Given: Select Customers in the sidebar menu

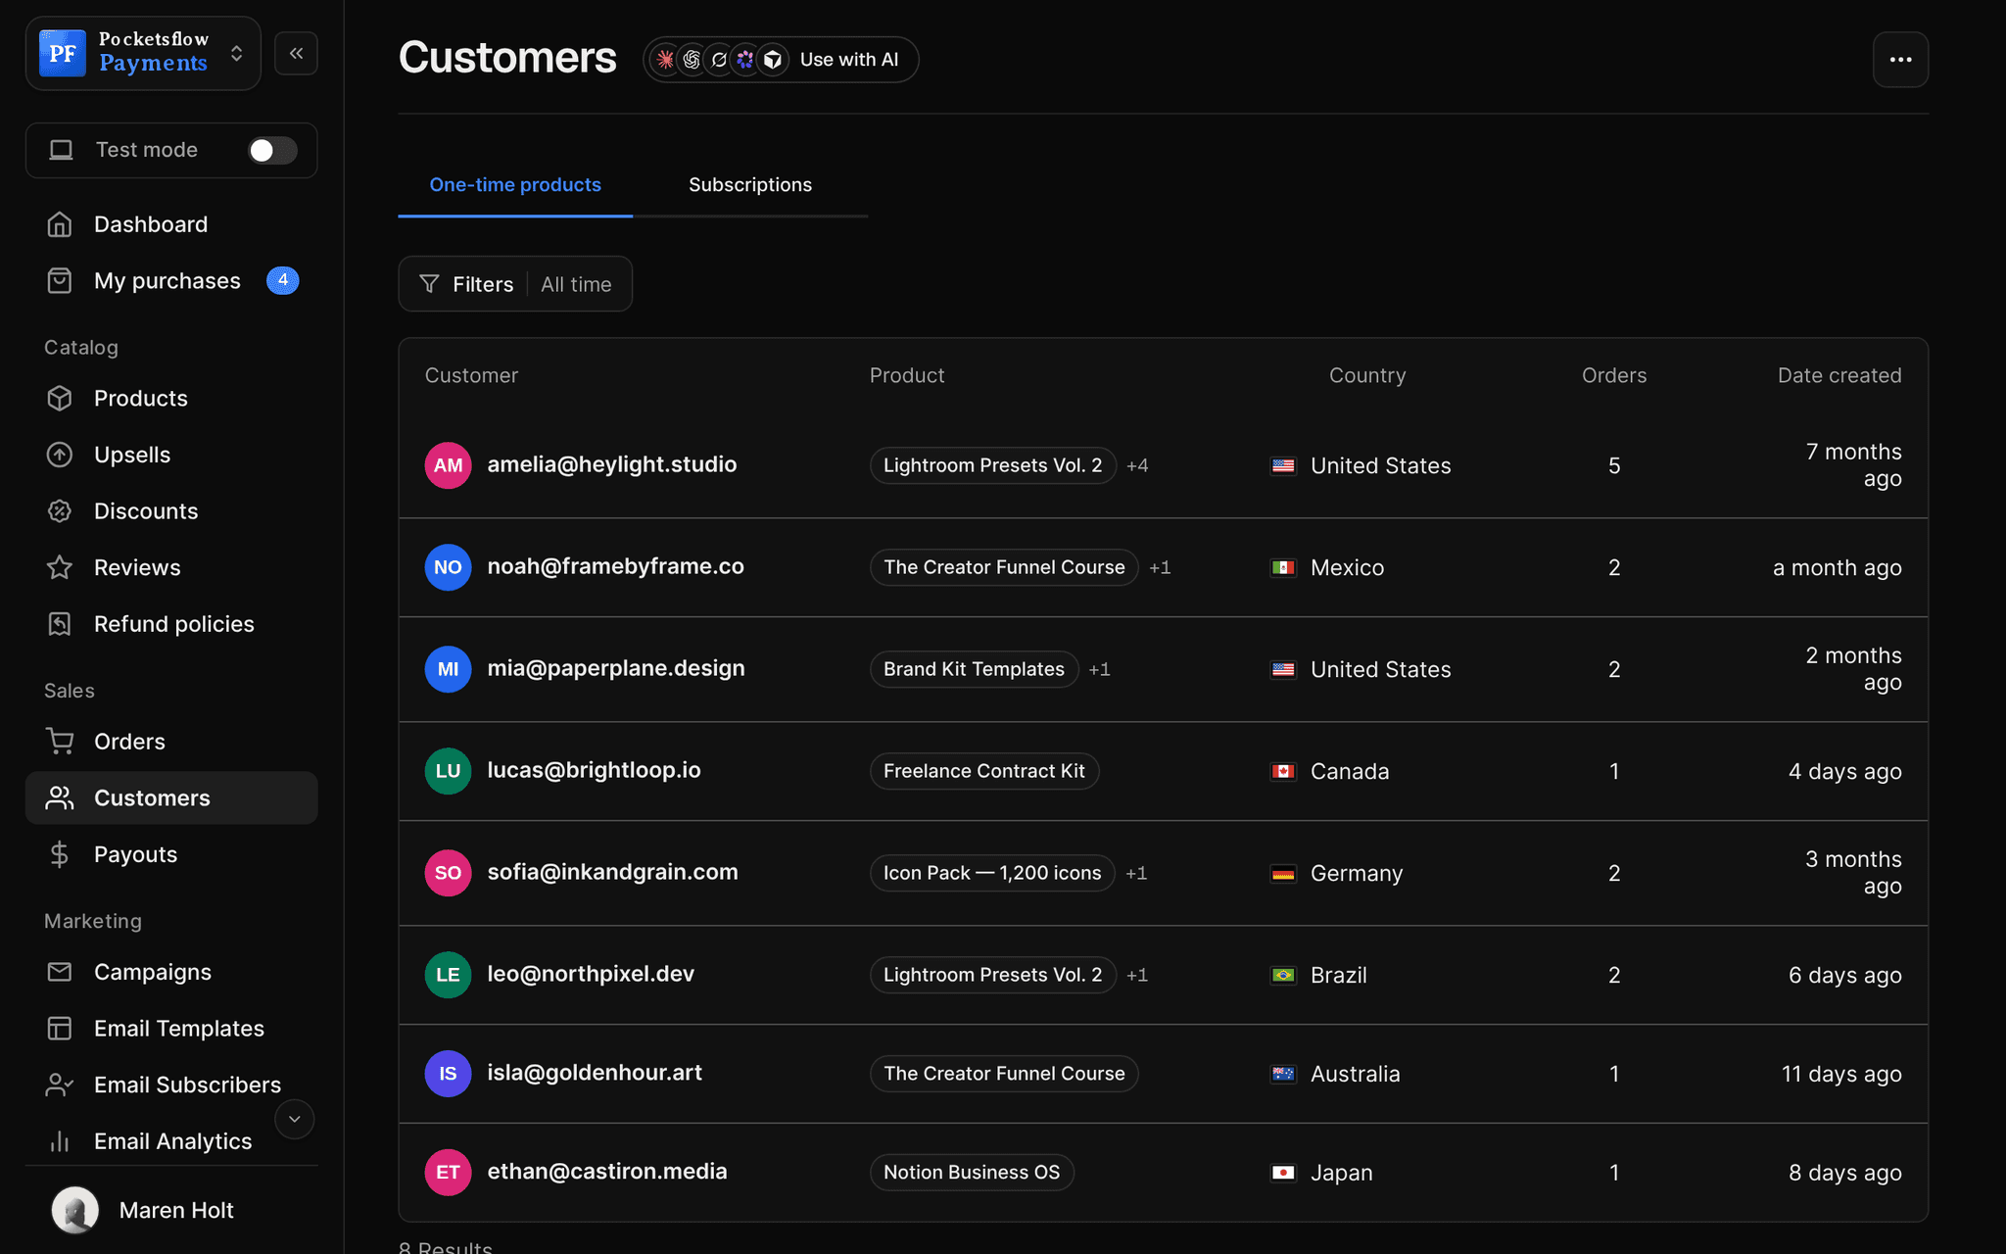Looking at the screenshot, I should pos(171,797).
